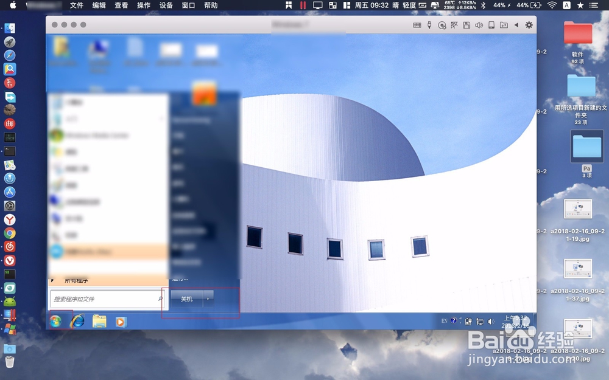This screenshot has width=609, height=380.
Task: Open System Preferences in the Dock
Action: click(10, 206)
